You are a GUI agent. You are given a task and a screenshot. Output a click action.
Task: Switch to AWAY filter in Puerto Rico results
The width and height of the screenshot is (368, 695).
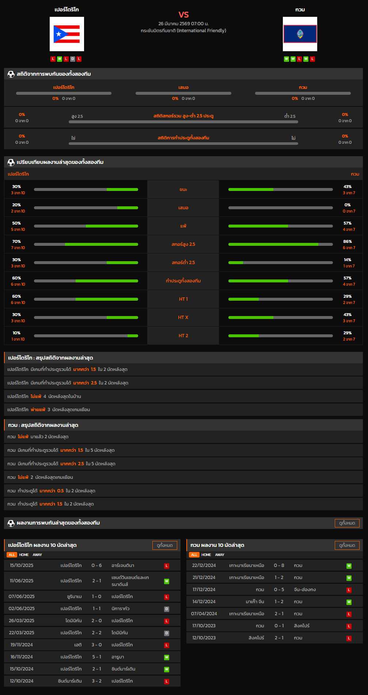[37, 555]
